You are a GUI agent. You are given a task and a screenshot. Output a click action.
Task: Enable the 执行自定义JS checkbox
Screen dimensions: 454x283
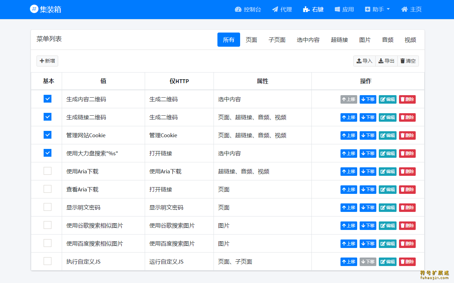coord(48,261)
